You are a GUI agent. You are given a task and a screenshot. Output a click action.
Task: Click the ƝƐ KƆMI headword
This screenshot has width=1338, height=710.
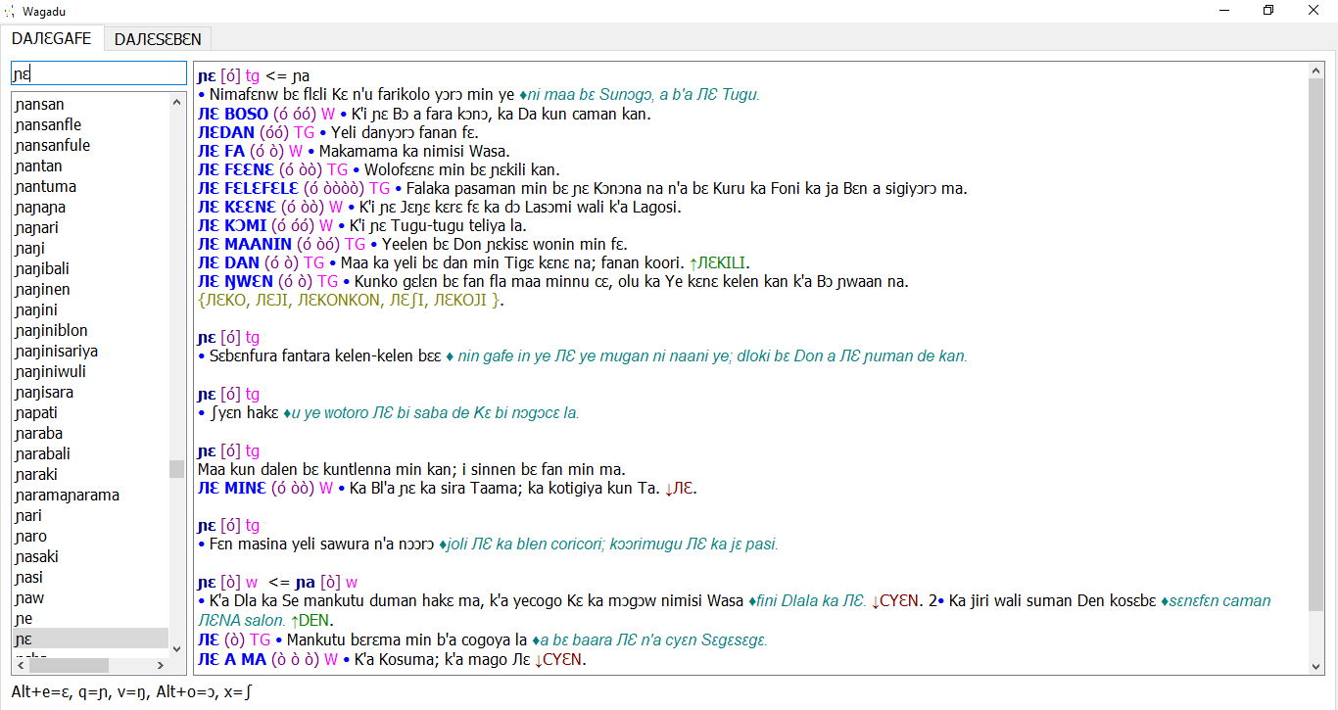[x=233, y=225]
